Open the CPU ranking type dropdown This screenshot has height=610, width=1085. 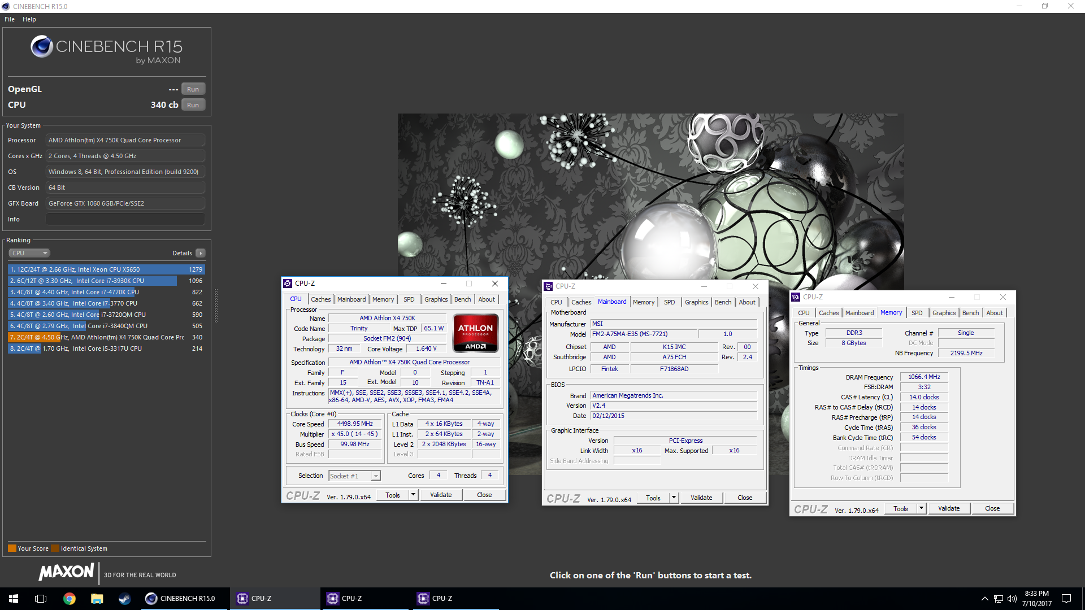click(x=29, y=253)
